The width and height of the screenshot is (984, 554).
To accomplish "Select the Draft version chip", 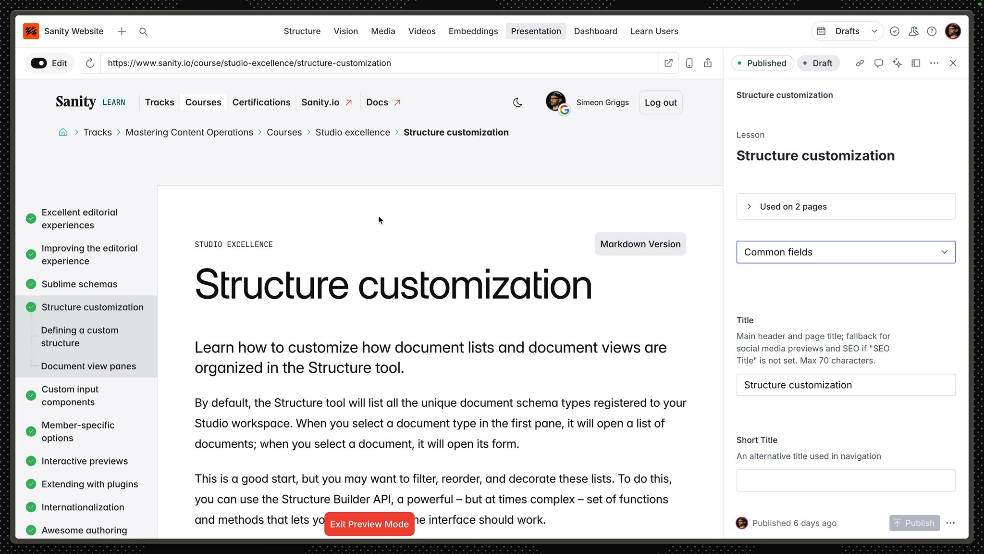I will (818, 63).
